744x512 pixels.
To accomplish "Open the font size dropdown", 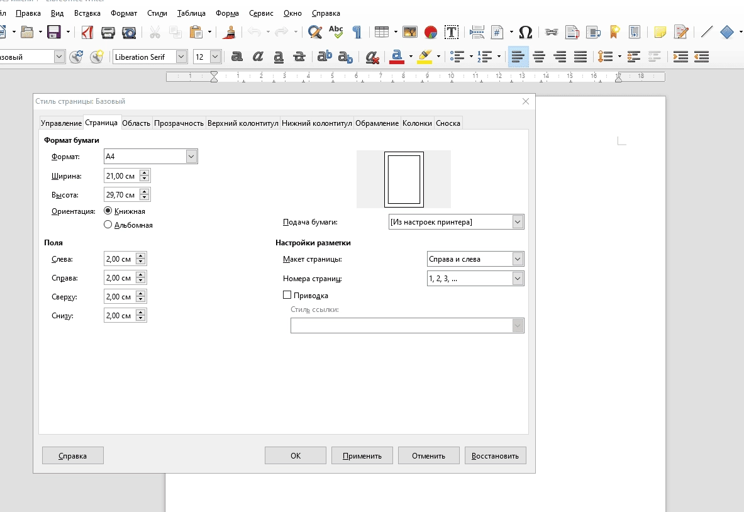I will pos(216,57).
